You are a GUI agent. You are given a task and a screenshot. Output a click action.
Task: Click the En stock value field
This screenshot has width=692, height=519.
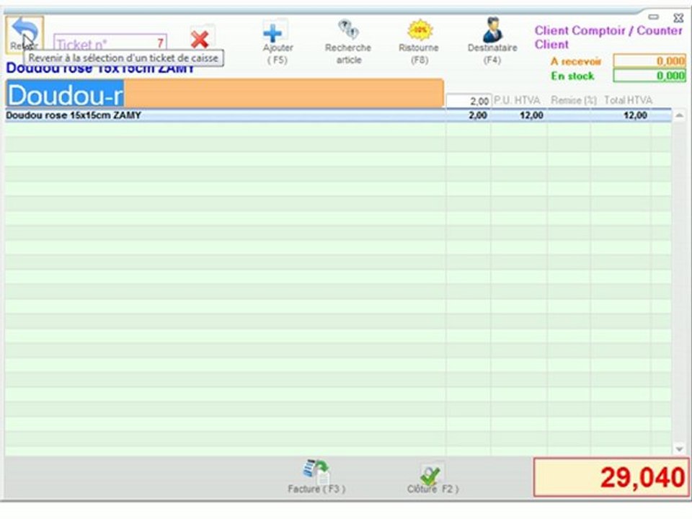point(649,76)
